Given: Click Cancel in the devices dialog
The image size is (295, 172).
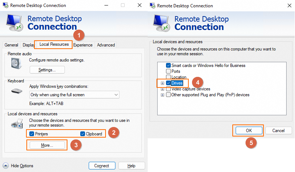Looking at the screenshot, I should (x=279, y=130).
